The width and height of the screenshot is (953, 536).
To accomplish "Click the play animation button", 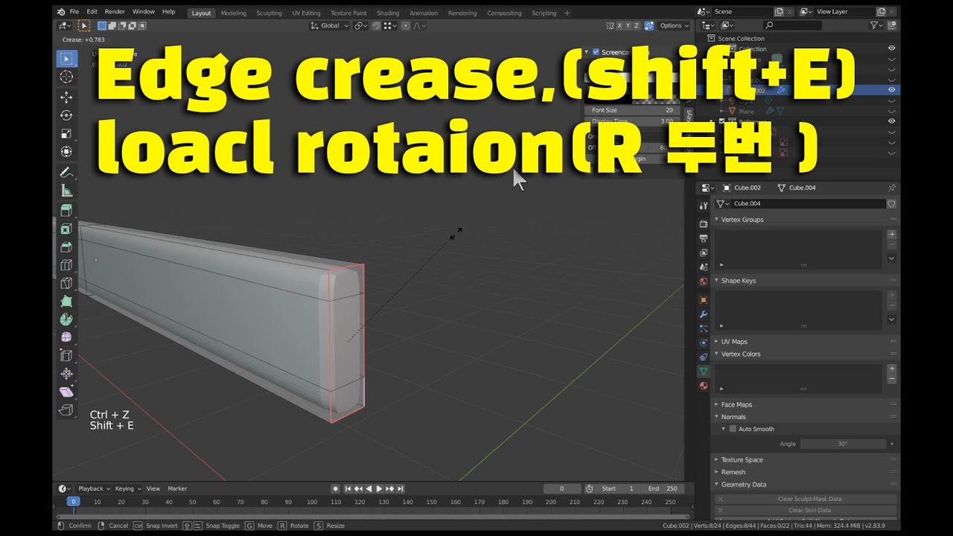I will (x=379, y=488).
